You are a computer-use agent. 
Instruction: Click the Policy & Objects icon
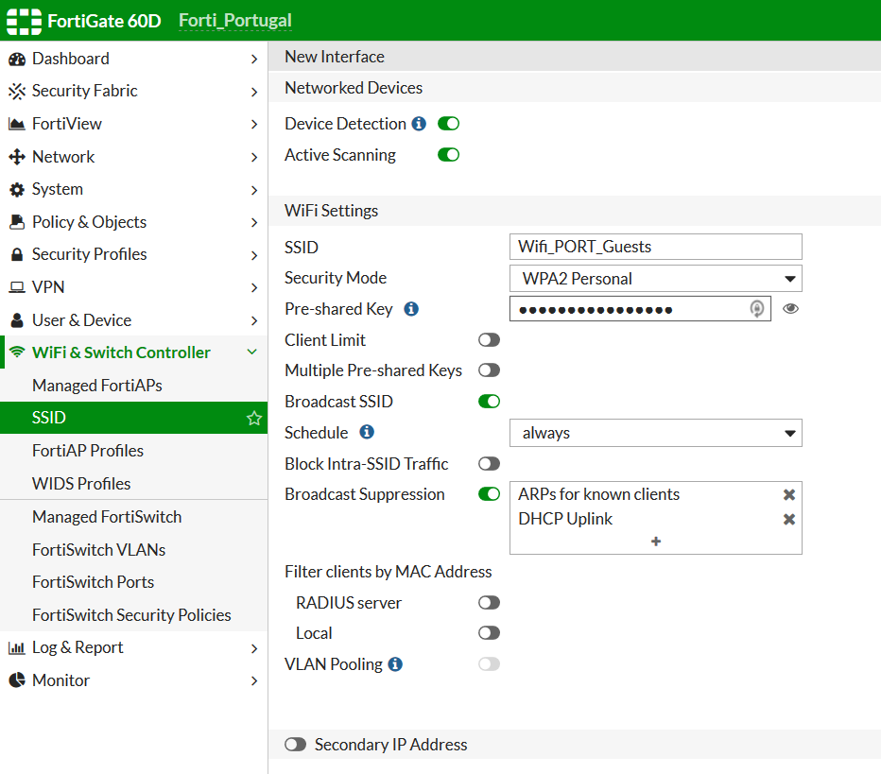click(17, 222)
